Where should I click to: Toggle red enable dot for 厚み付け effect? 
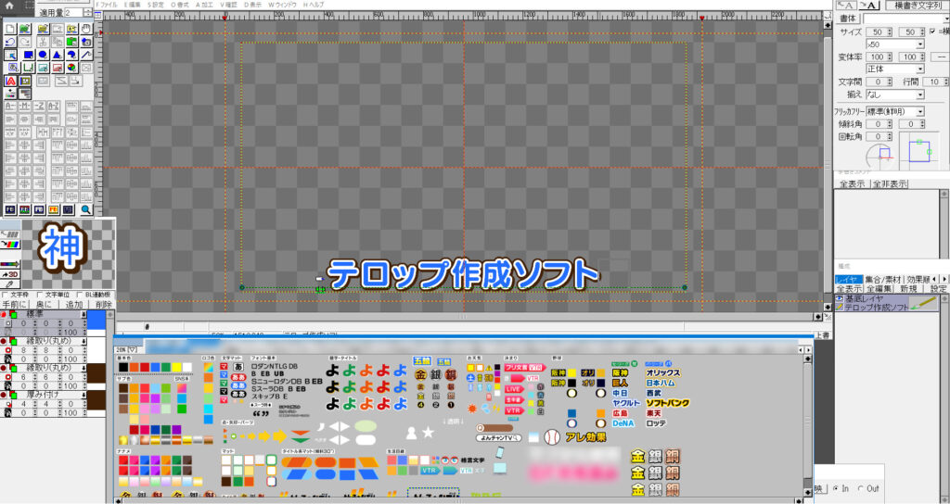point(4,395)
